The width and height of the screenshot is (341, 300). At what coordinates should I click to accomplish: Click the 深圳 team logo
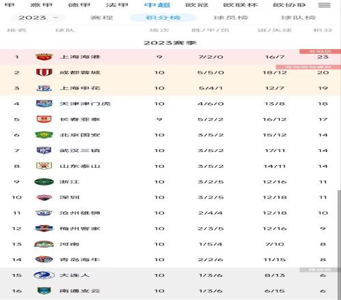[x=44, y=197]
